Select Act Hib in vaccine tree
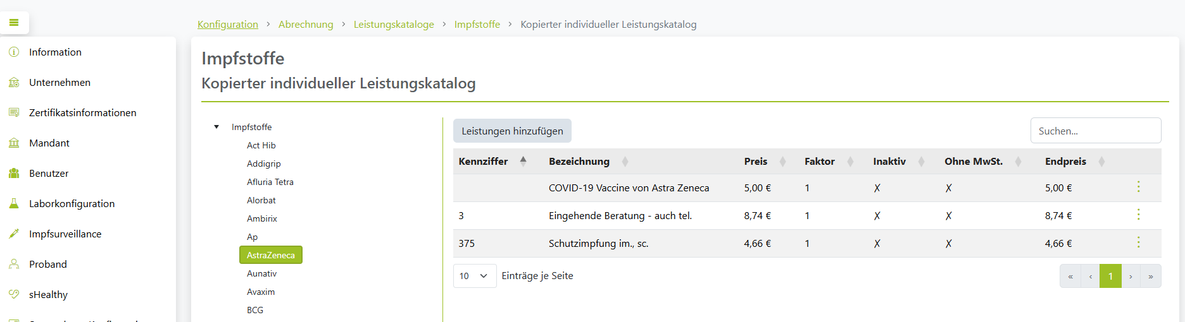 (261, 145)
